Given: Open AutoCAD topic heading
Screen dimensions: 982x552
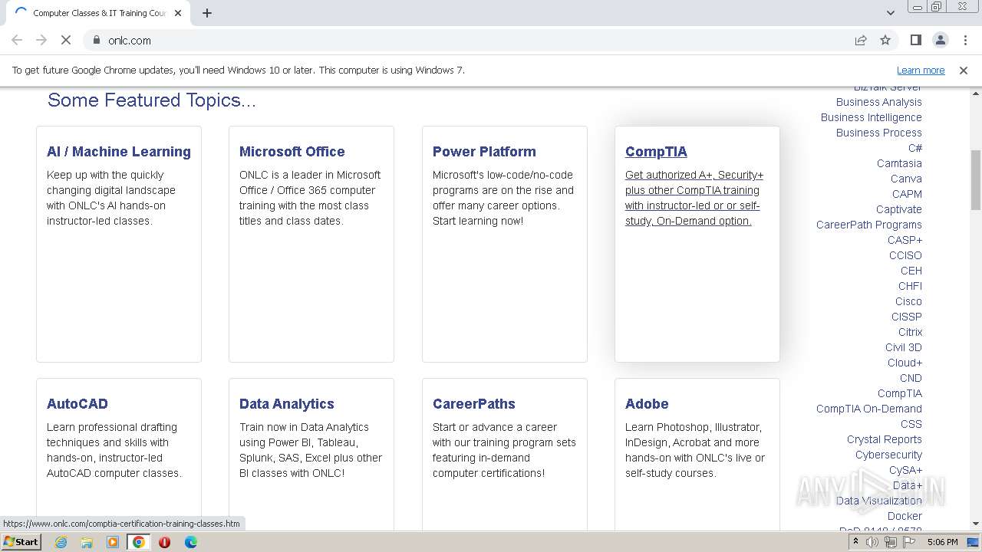Looking at the screenshot, I should pos(77,403).
